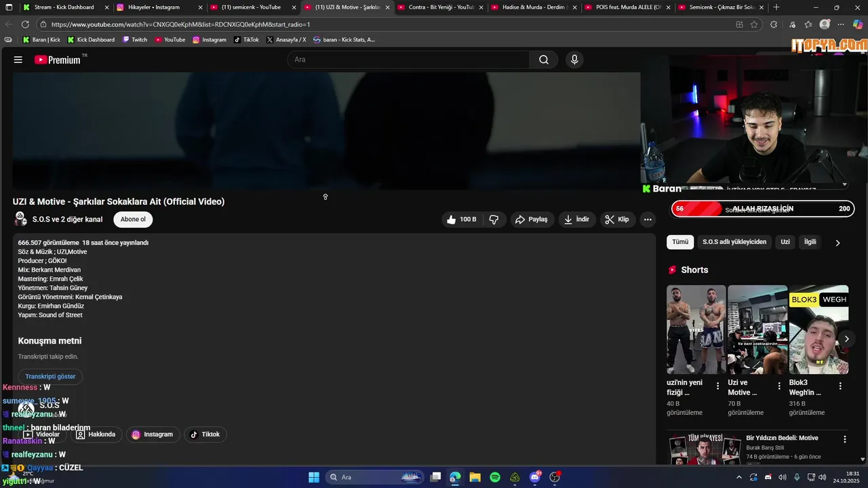This screenshot has height=488, width=868.
Task: Open the short titled uzi'nin yeni fiziği
Action: point(696,329)
